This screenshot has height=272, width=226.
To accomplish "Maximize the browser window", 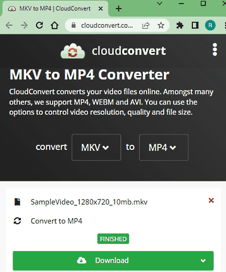I will (x=203, y=4).
